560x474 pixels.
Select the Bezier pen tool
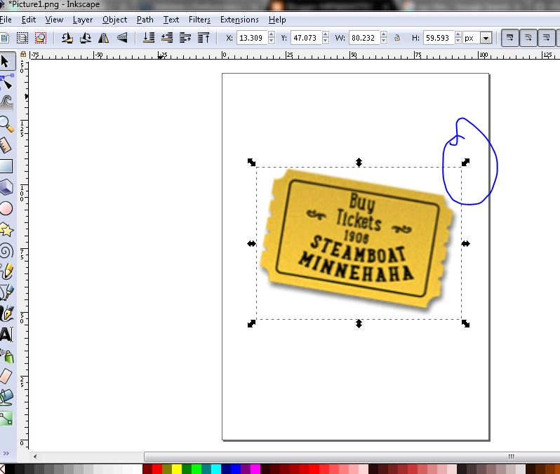tap(6, 292)
